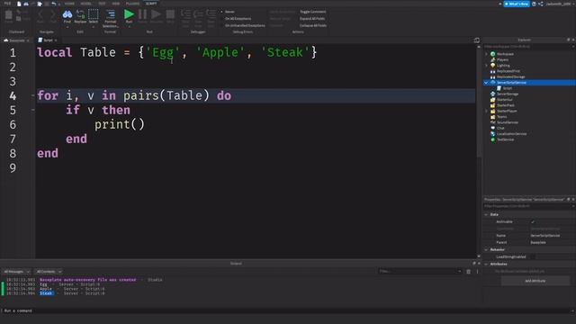
Task: Select StarterPlayer in Explorer
Action: tap(507, 111)
